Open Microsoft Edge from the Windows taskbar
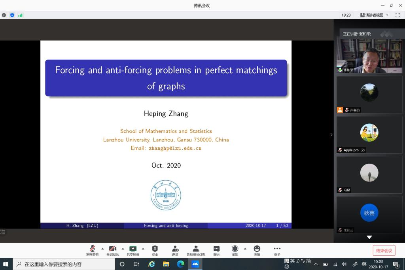 pos(180,264)
